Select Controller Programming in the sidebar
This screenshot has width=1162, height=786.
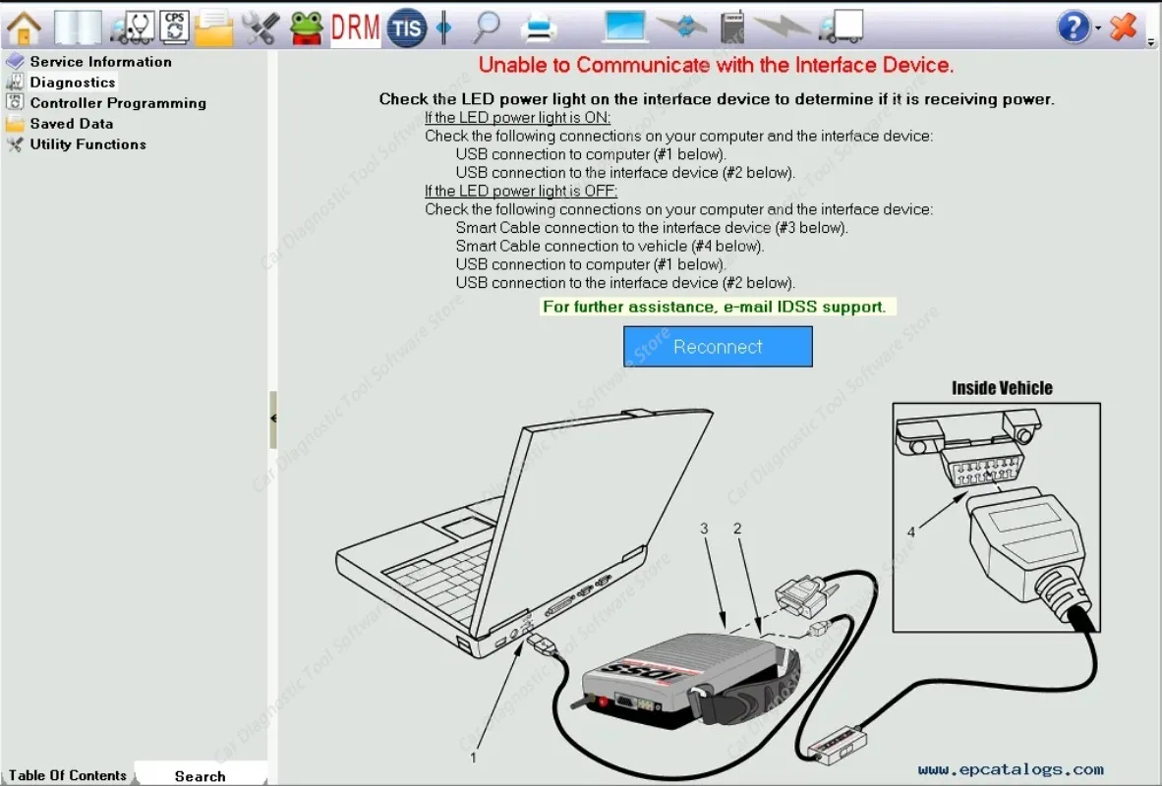pos(118,103)
